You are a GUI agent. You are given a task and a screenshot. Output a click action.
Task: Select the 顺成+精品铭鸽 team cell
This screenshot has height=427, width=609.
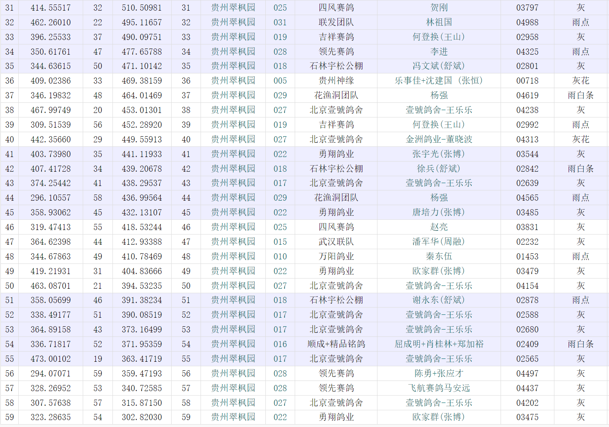click(x=336, y=344)
